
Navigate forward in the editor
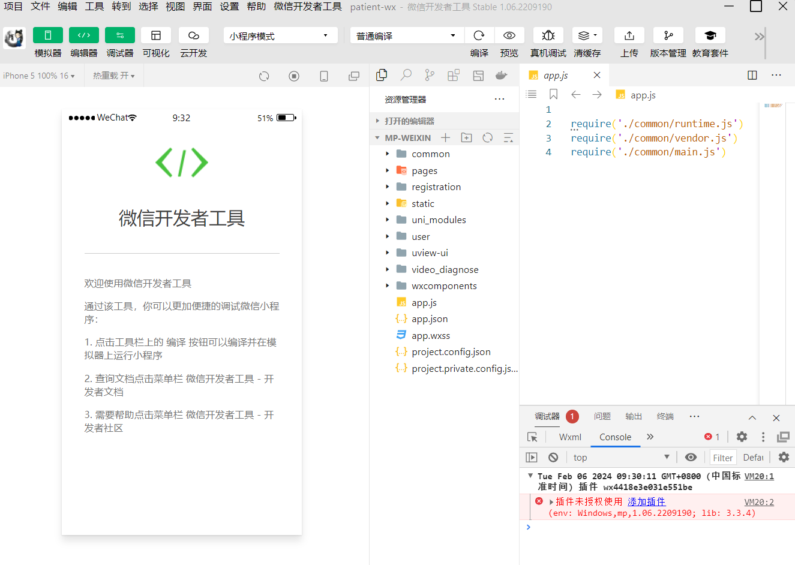[x=597, y=94]
